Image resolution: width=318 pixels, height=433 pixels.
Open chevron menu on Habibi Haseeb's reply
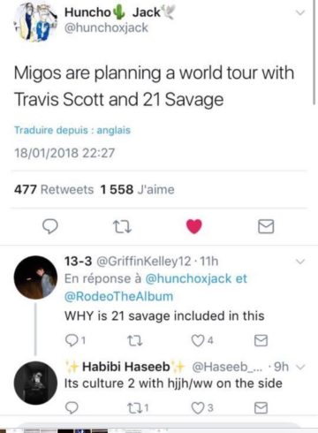[300, 367]
